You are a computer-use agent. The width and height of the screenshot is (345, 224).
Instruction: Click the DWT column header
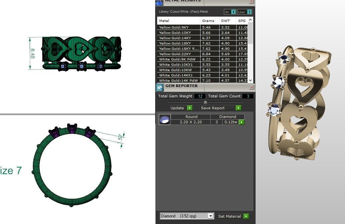pyautogui.click(x=228, y=21)
